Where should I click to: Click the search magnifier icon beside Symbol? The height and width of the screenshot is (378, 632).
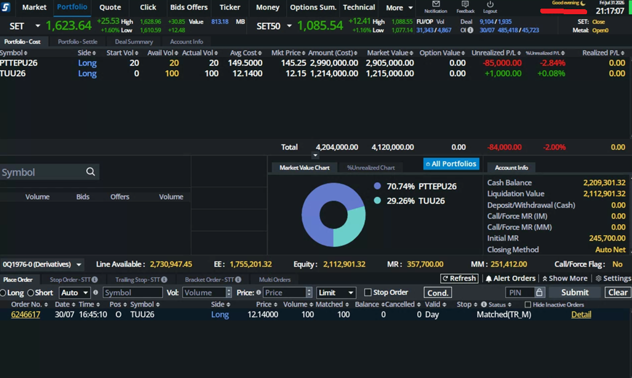tap(90, 172)
